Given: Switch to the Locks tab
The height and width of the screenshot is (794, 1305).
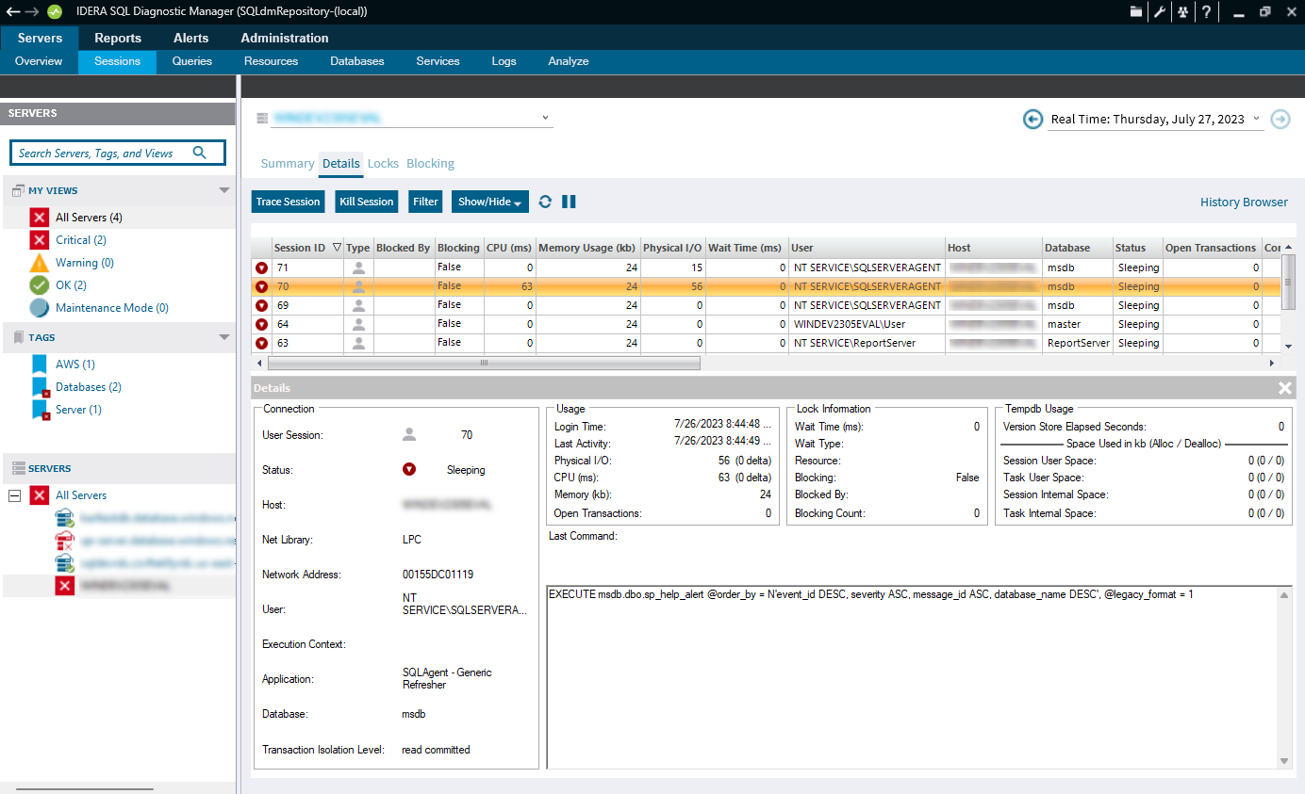Looking at the screenshot, I should pyautogui.click(x=383, y=164).
